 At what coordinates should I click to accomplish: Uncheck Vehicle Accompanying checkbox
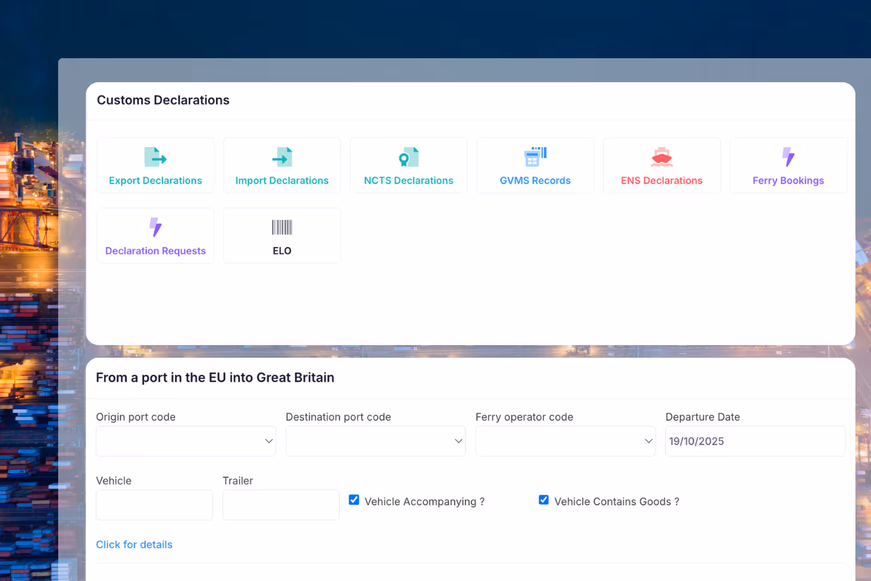point(354,499)
